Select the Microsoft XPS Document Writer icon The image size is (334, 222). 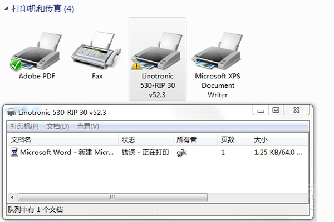(218, 51)
